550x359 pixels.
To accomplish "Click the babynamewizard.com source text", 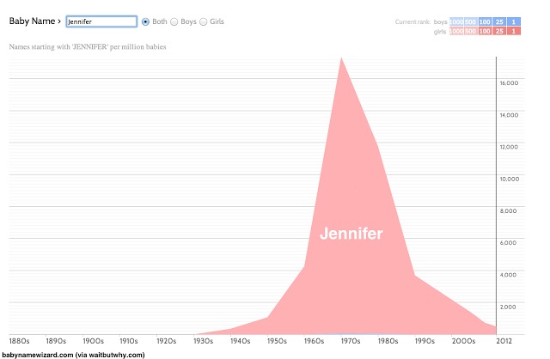I will click(73, 355).
